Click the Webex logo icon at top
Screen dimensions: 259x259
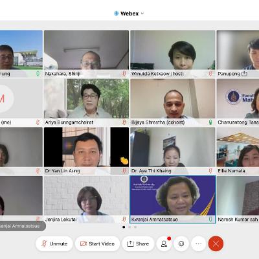pos(117,14)
